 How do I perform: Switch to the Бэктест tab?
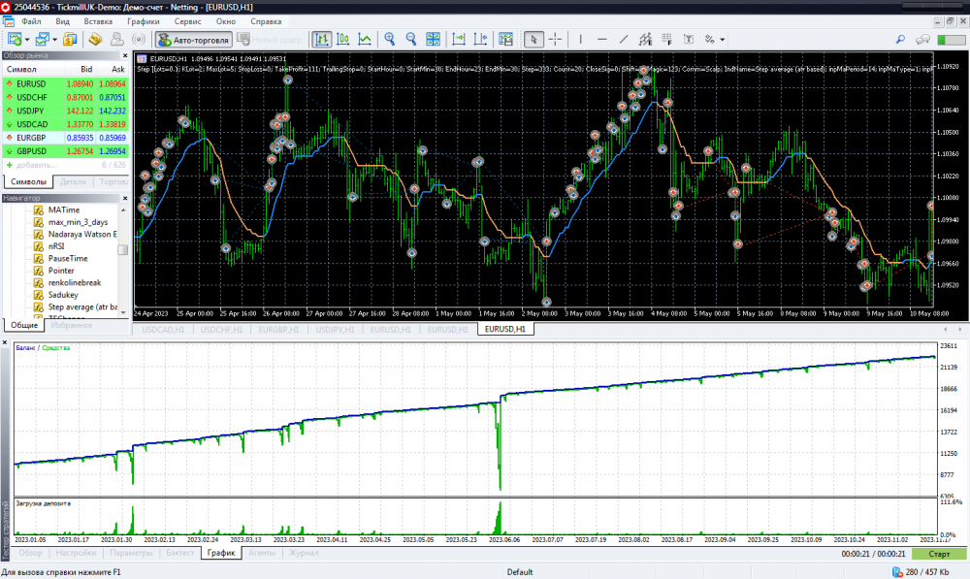[180, 553]
